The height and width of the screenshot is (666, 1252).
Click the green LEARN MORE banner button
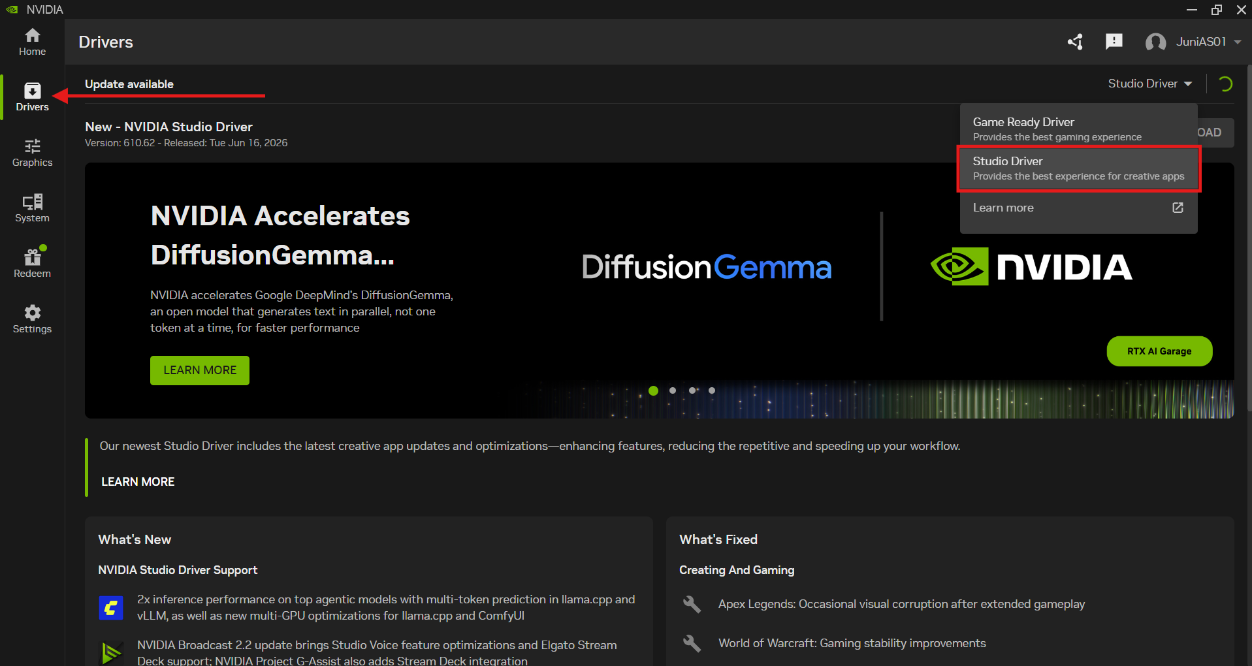[200, 370]
